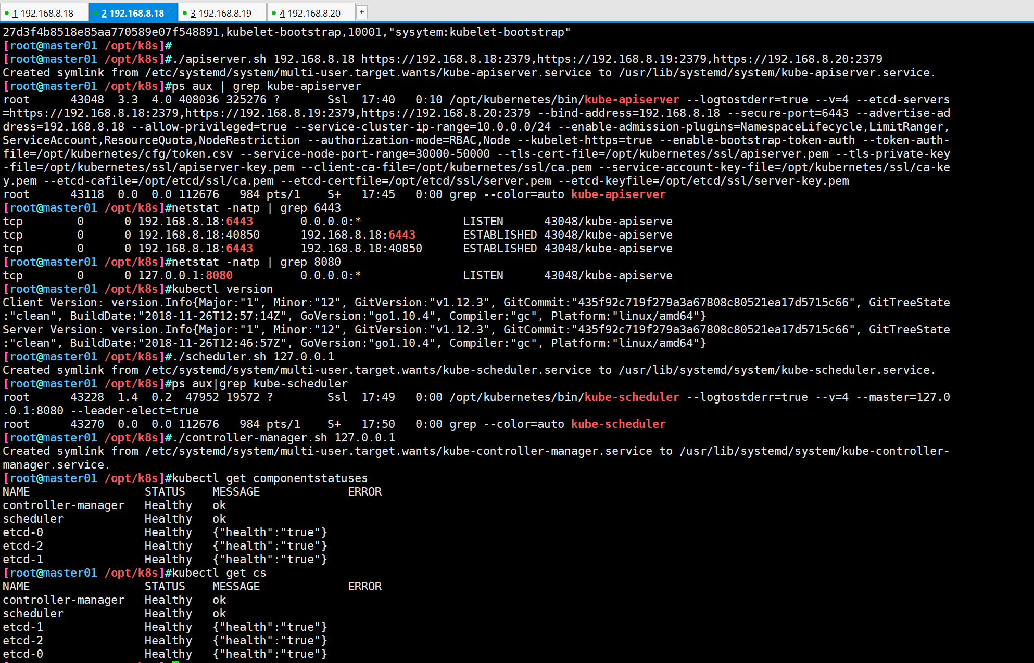The image size is (1034, 663).
Task: Click the green status dot on tab 4
Action: pos(274,13)
